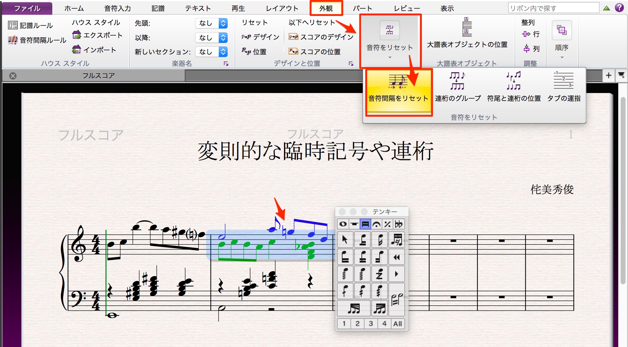
Task: Open the document tabs menu at the right end
Action: click(x=622, y=75)
